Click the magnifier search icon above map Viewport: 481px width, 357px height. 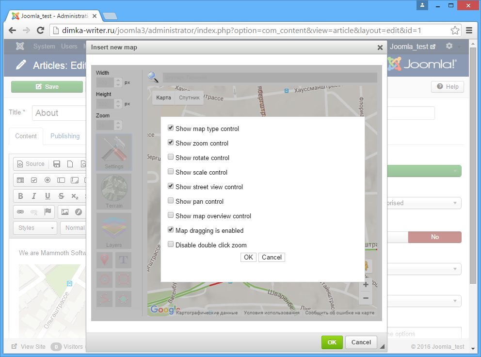click(x=153, y=77)
